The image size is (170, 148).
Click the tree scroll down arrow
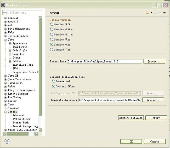[x=40, y=130]
